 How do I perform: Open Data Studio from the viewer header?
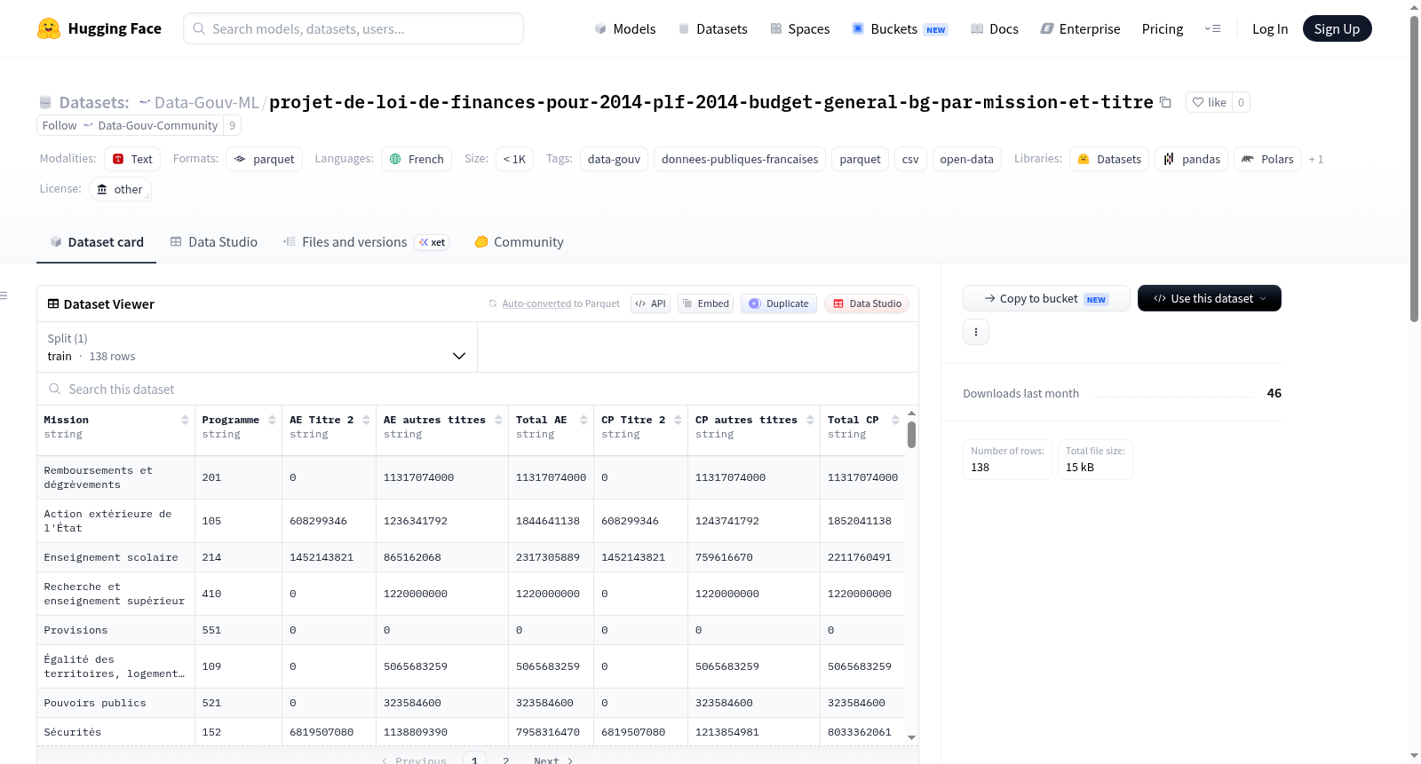point(867,303)
